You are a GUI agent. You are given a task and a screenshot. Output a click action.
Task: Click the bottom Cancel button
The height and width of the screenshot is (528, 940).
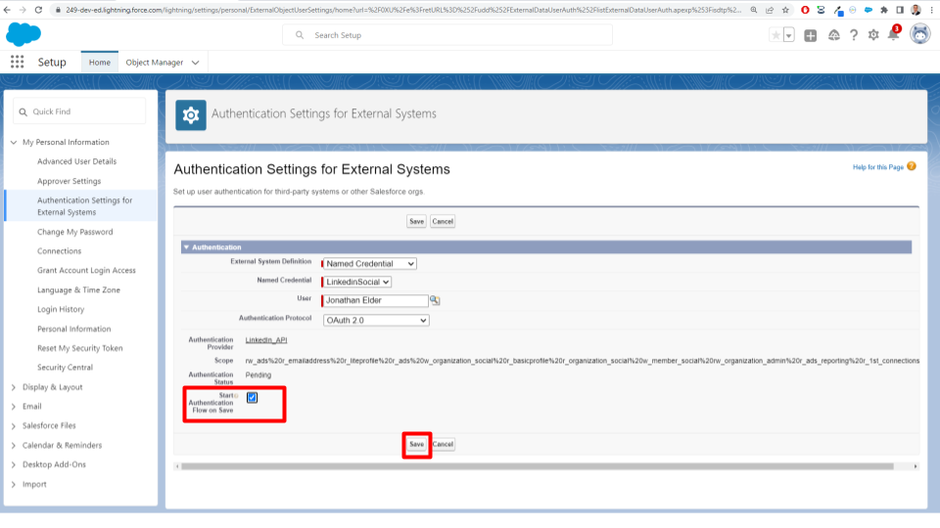click(x=443, y=444)
